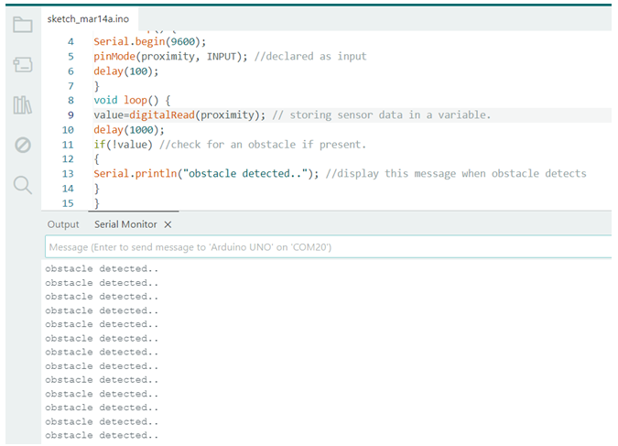This screenshot has height=446, width=618.
Task: Click the Debug icon in the sidebar
Action: [x=23, y=145]
